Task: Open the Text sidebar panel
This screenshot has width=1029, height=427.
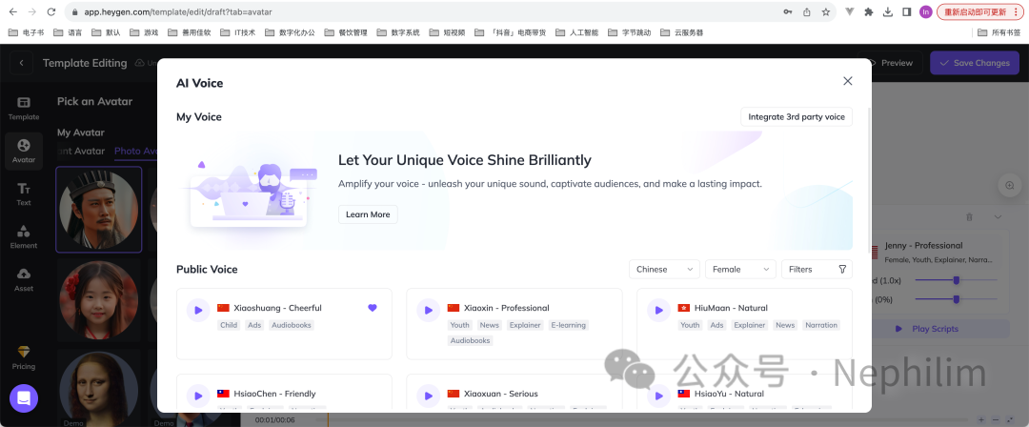Action: (x=24, y=194)
